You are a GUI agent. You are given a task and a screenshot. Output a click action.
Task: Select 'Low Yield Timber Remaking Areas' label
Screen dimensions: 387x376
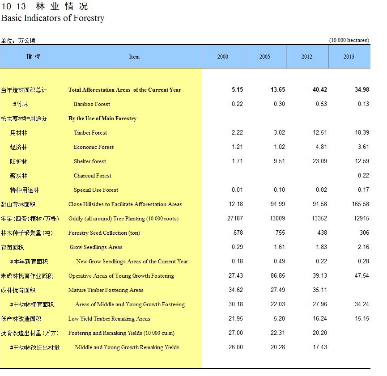109,319
